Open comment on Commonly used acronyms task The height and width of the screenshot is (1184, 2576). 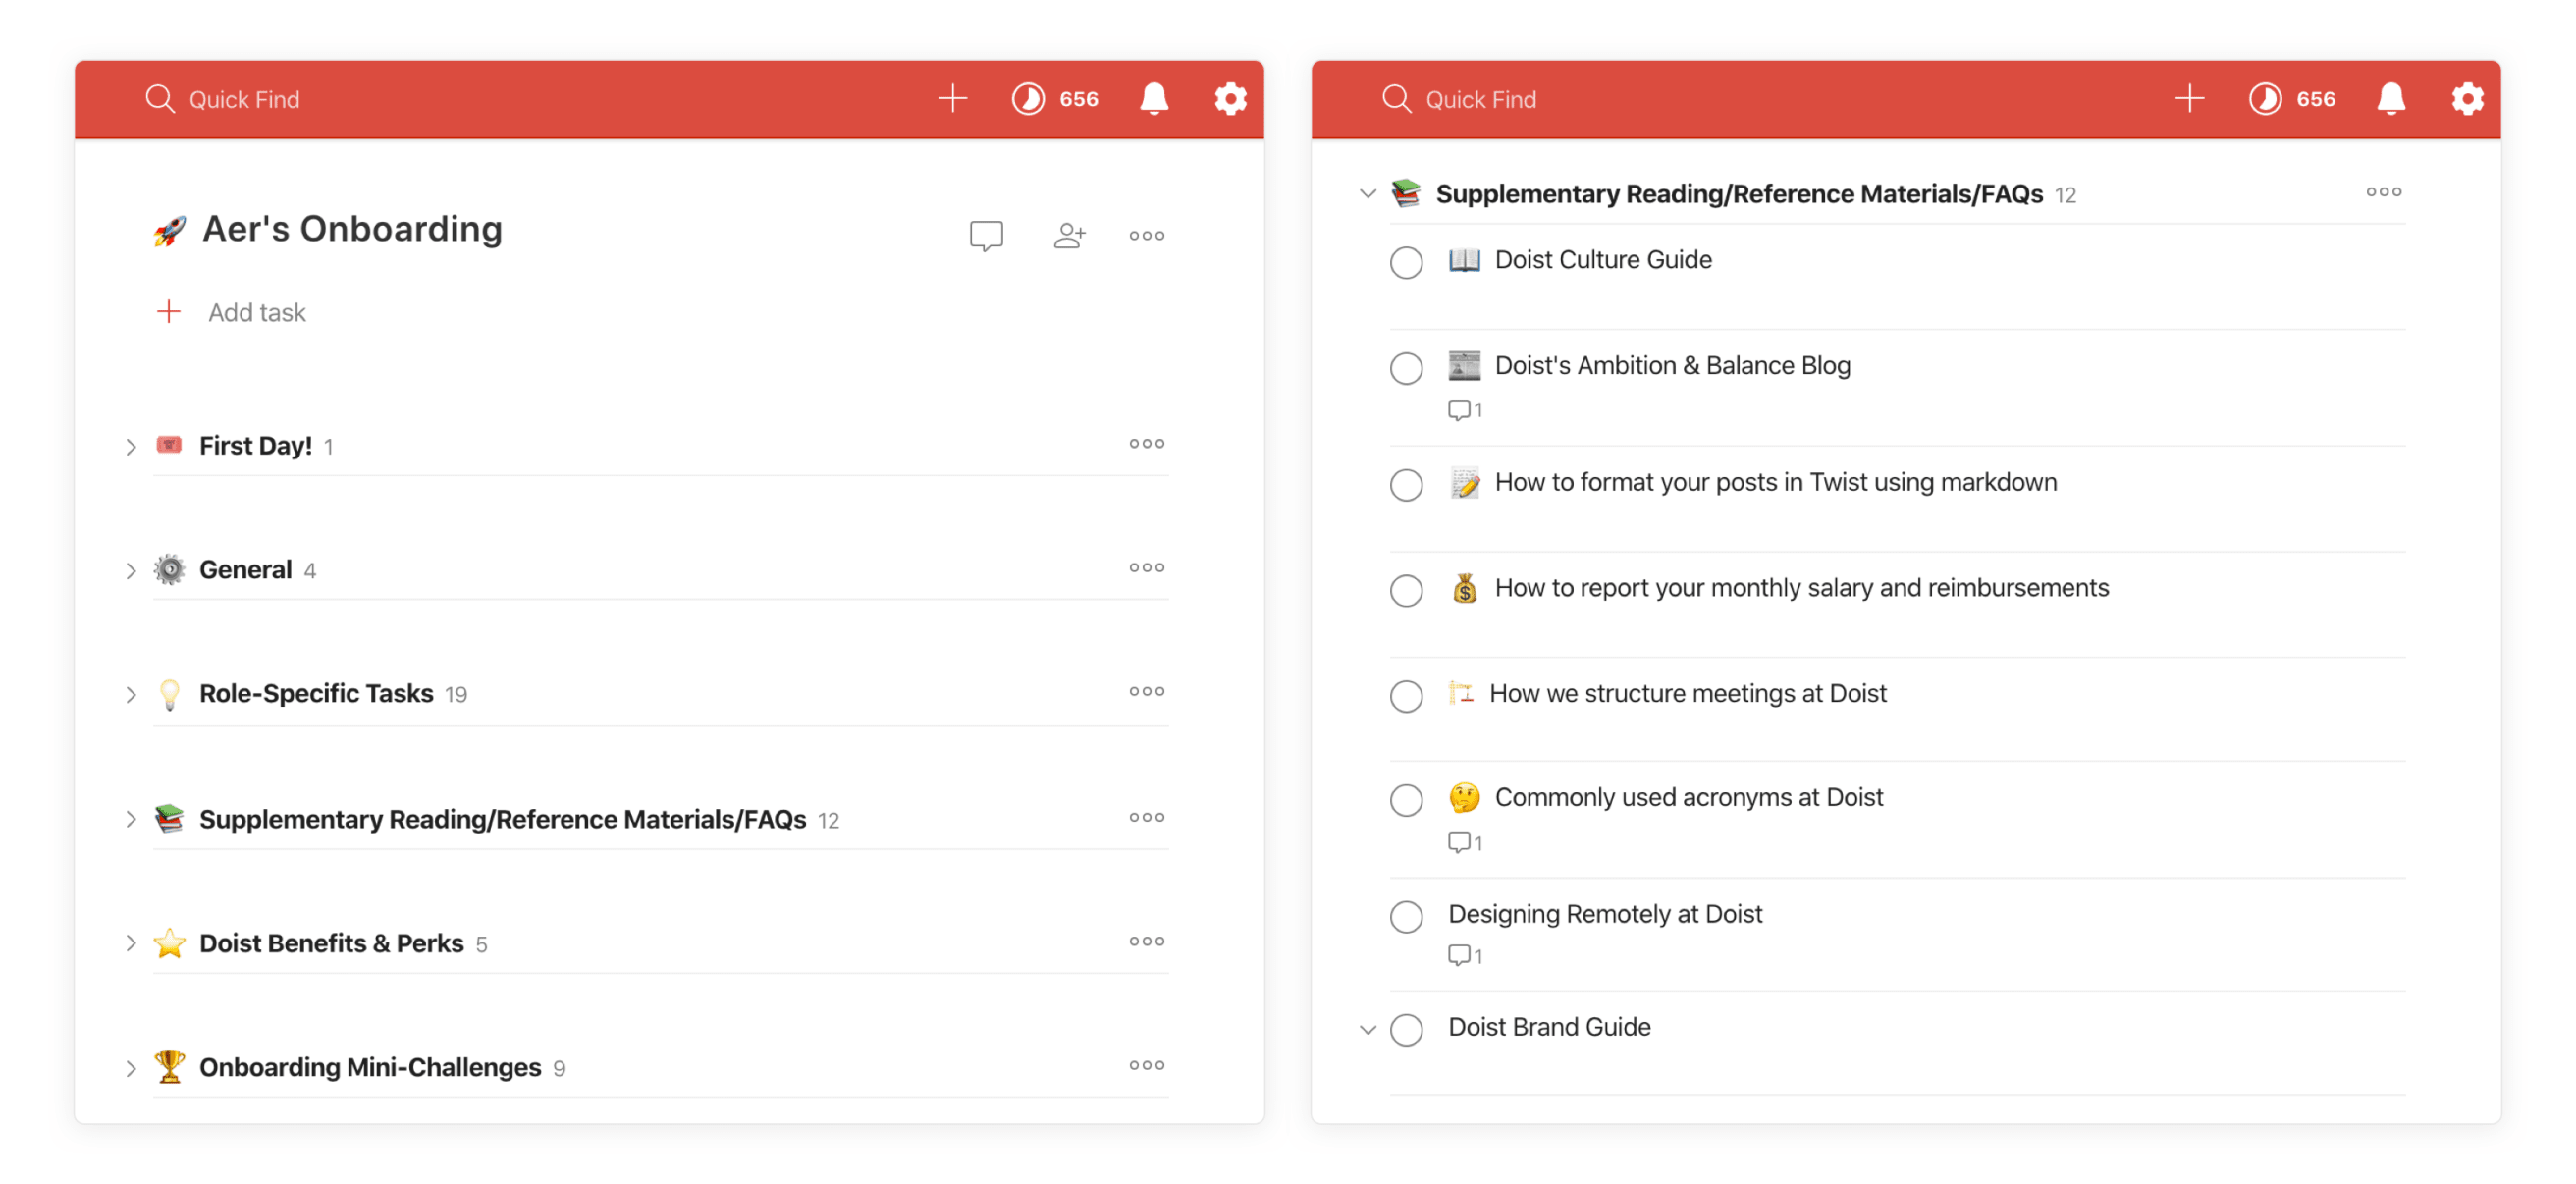click(1464, 842)
